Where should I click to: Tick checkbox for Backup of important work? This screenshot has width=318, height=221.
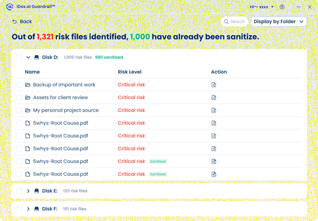20,85
